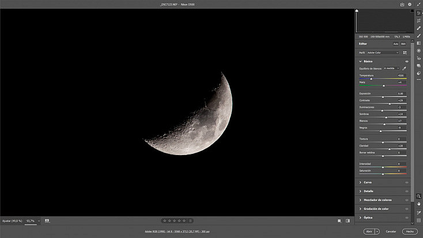
Task: Open the Snapshots panel icon
Action: 418,66
